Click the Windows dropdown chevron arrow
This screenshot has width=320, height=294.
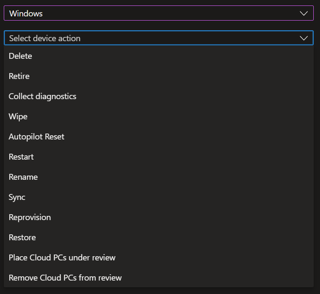304,13
